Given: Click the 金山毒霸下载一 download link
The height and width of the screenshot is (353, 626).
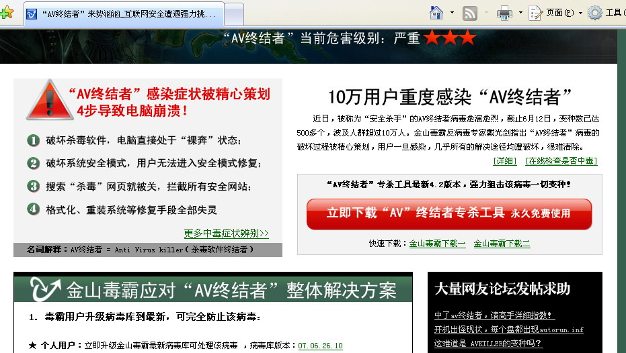Looking at the screenshot, I should [x=437, y=244].
